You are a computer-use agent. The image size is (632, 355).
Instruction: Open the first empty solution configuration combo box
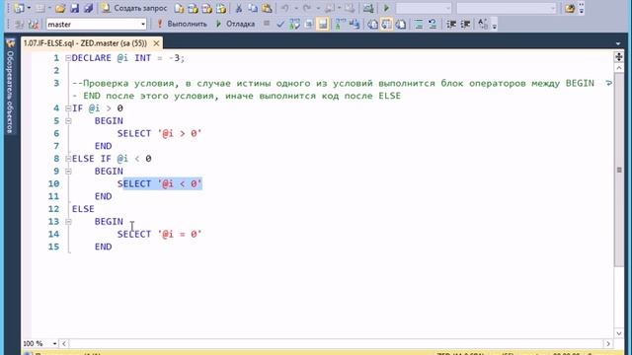[424, 8]
